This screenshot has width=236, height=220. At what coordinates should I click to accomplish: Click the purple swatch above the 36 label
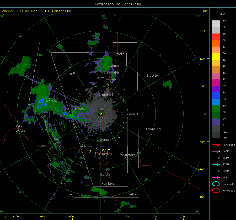[216, 89]
